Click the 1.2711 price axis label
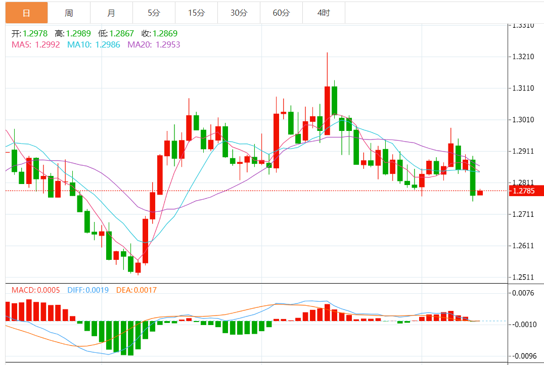 pyautogui.click(x=523, y=214)
